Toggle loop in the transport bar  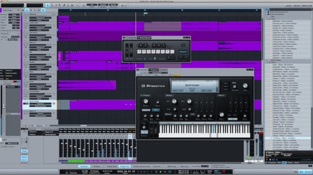click(x=170, y=172)
